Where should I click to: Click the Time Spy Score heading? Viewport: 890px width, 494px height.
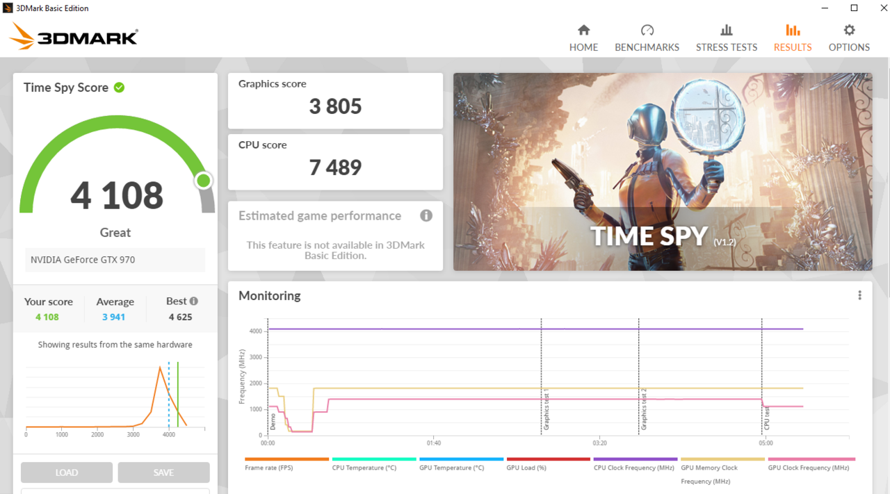point(66,88)
